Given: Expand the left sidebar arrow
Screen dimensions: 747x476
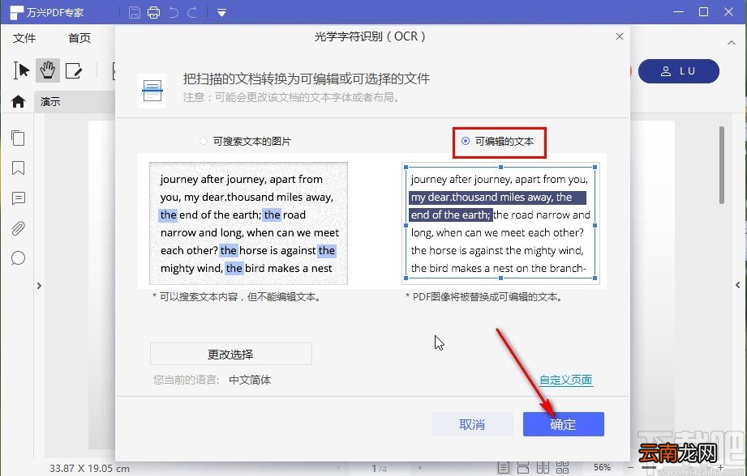Looking at the screenshot, I should coord(39,286).
